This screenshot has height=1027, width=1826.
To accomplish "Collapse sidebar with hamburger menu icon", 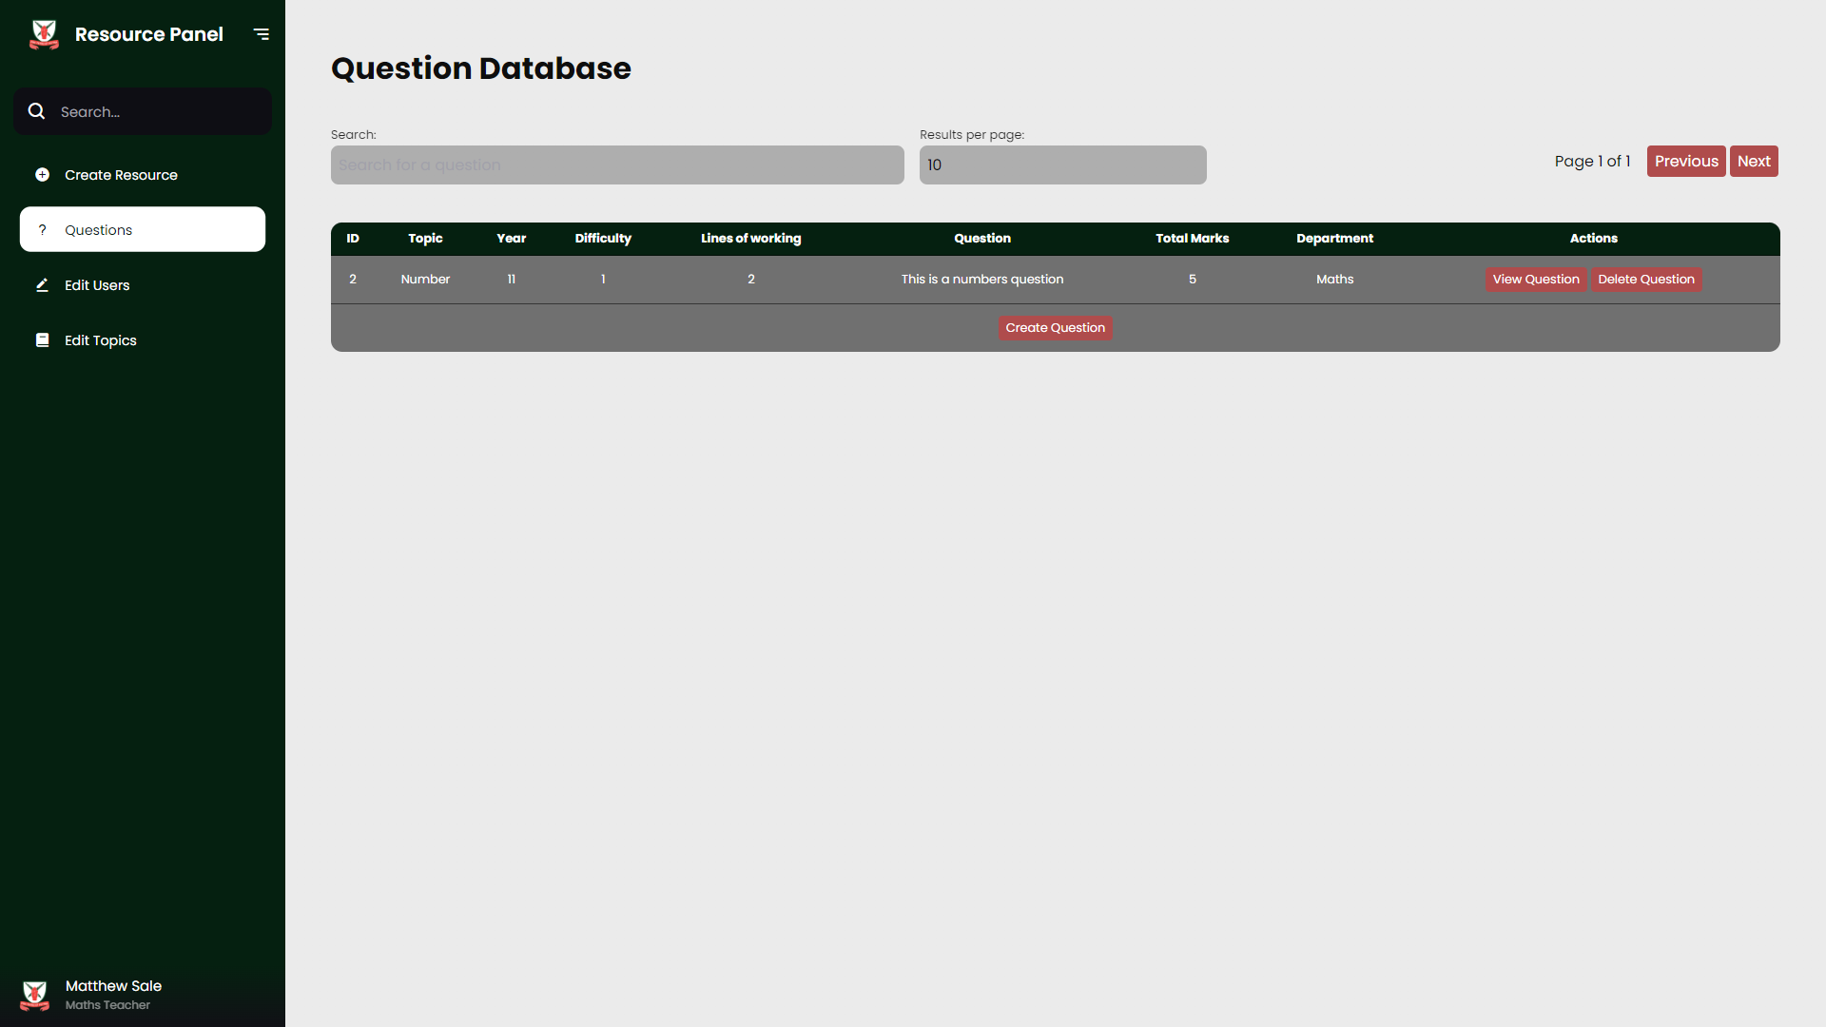I will (261, 34).
